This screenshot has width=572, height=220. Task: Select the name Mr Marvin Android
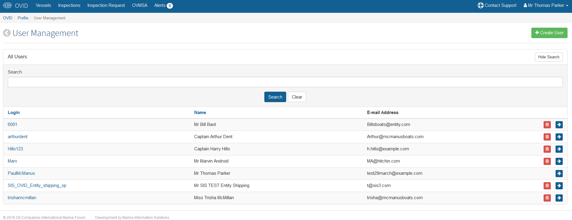point(211,161)
